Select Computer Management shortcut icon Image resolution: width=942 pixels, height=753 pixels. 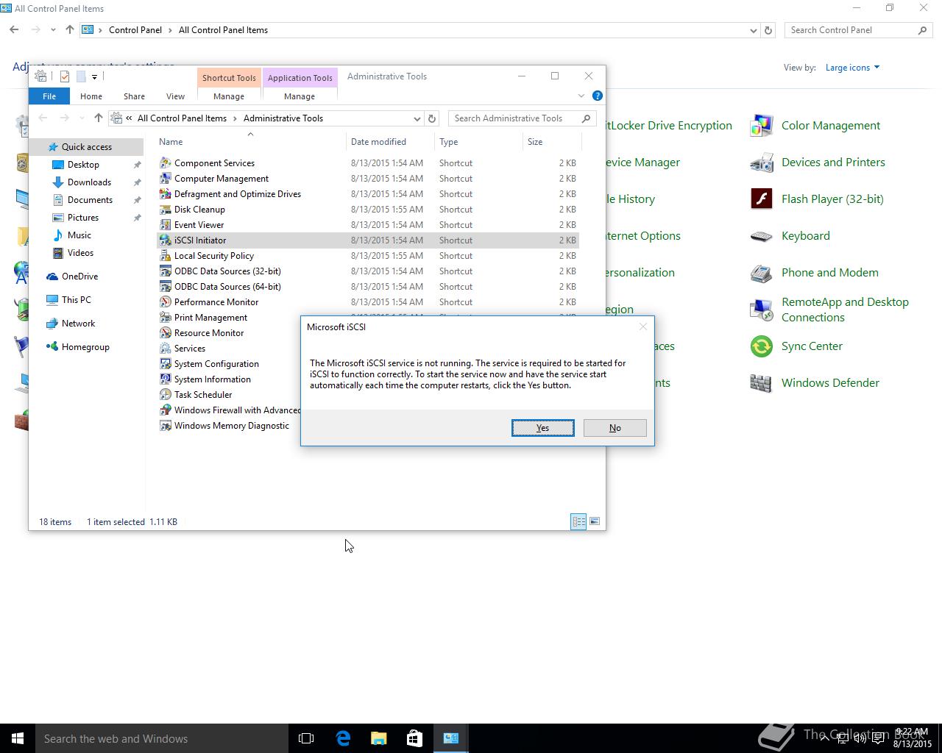pos(166,179)
